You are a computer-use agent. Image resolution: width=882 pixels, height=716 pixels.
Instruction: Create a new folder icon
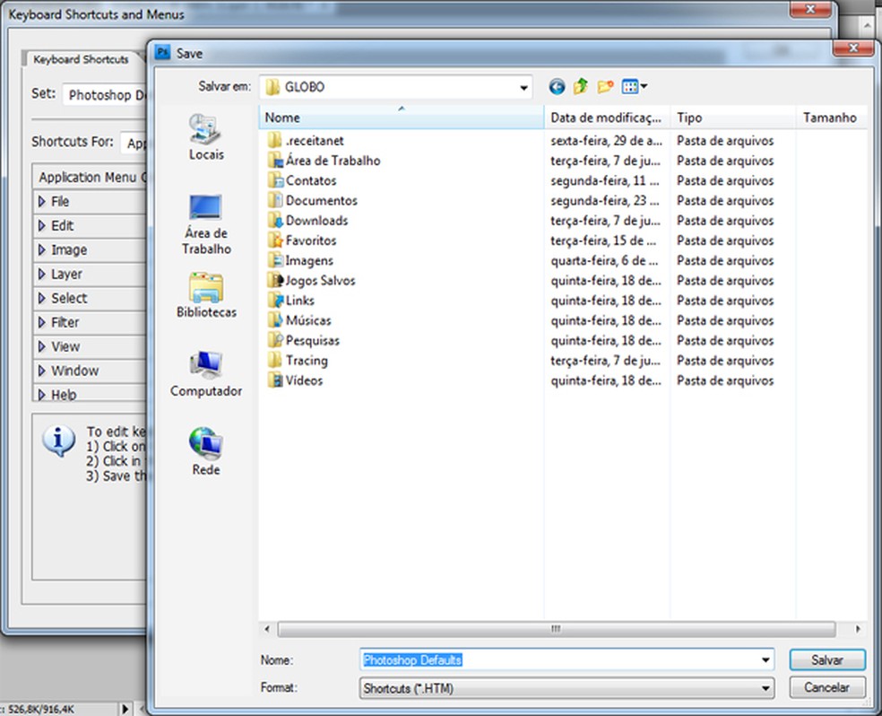coord(605,87)
